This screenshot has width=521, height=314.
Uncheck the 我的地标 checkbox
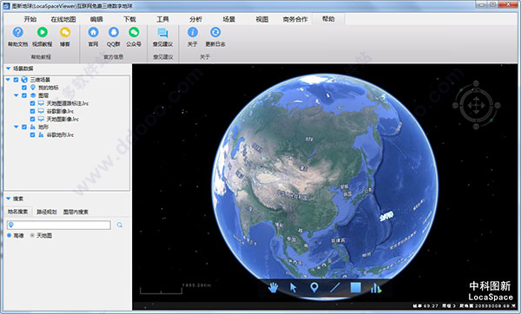pyautogui.click(x=24, y=88)
